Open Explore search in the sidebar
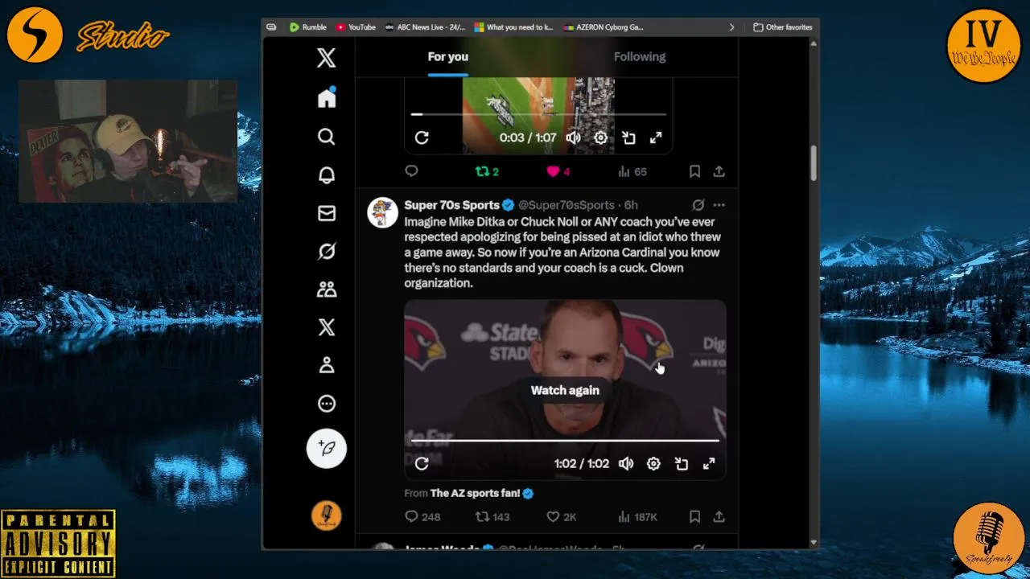The image size is (1030, 579). pyautogui.click(x=326, y=137)
